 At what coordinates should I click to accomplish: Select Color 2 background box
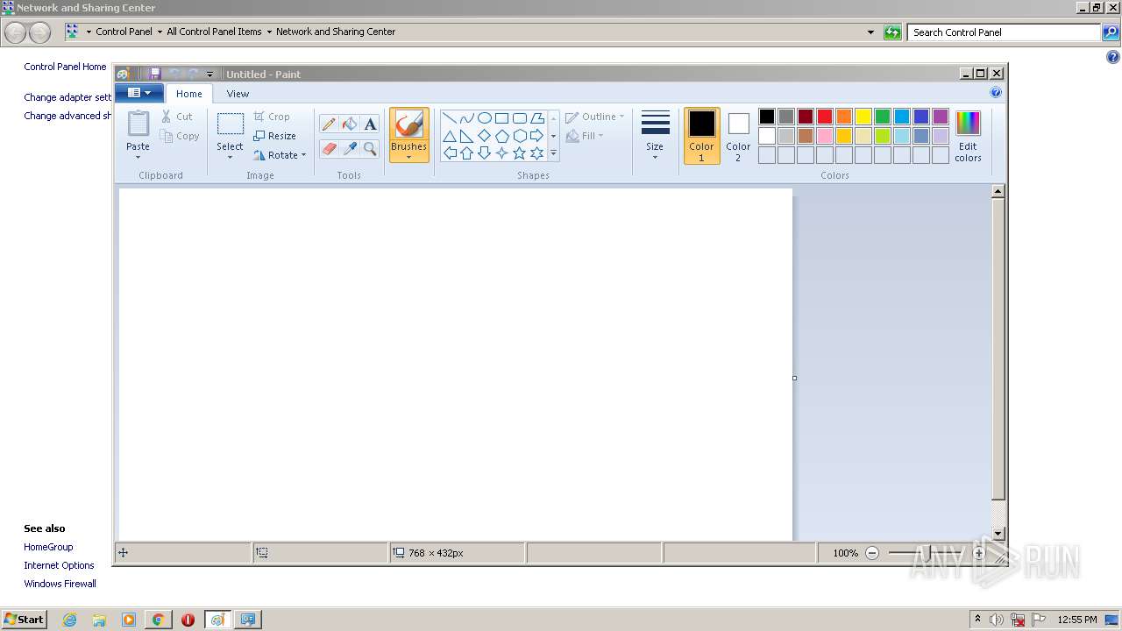click(x=738, y=136)
